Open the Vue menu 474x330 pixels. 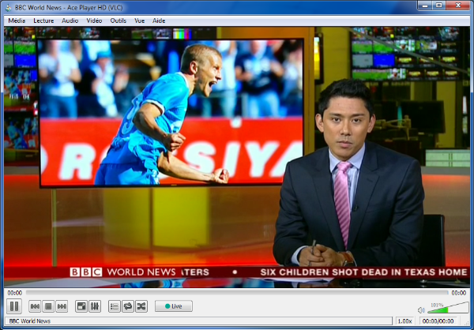pos(139,21)
